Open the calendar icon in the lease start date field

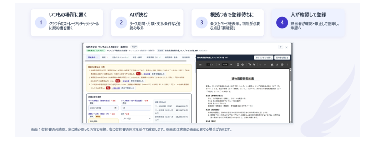click(115, 108)
